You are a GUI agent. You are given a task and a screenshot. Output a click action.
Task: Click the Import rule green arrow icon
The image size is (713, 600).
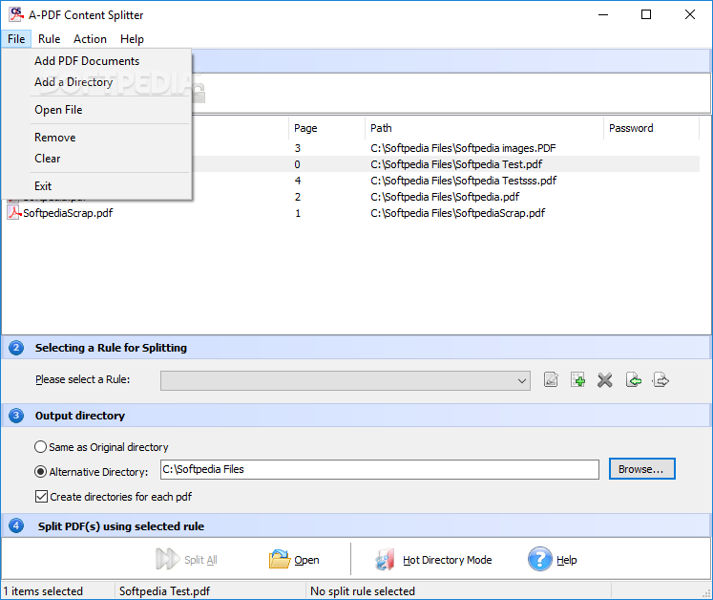click(x=634, y=379)
